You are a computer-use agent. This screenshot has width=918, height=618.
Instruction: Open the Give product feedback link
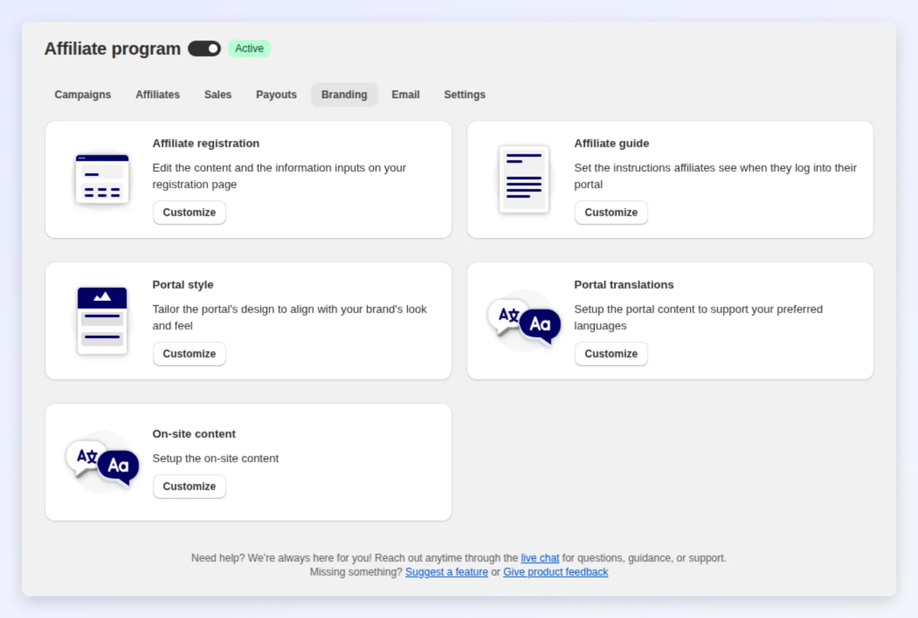(x=556, y=572)
